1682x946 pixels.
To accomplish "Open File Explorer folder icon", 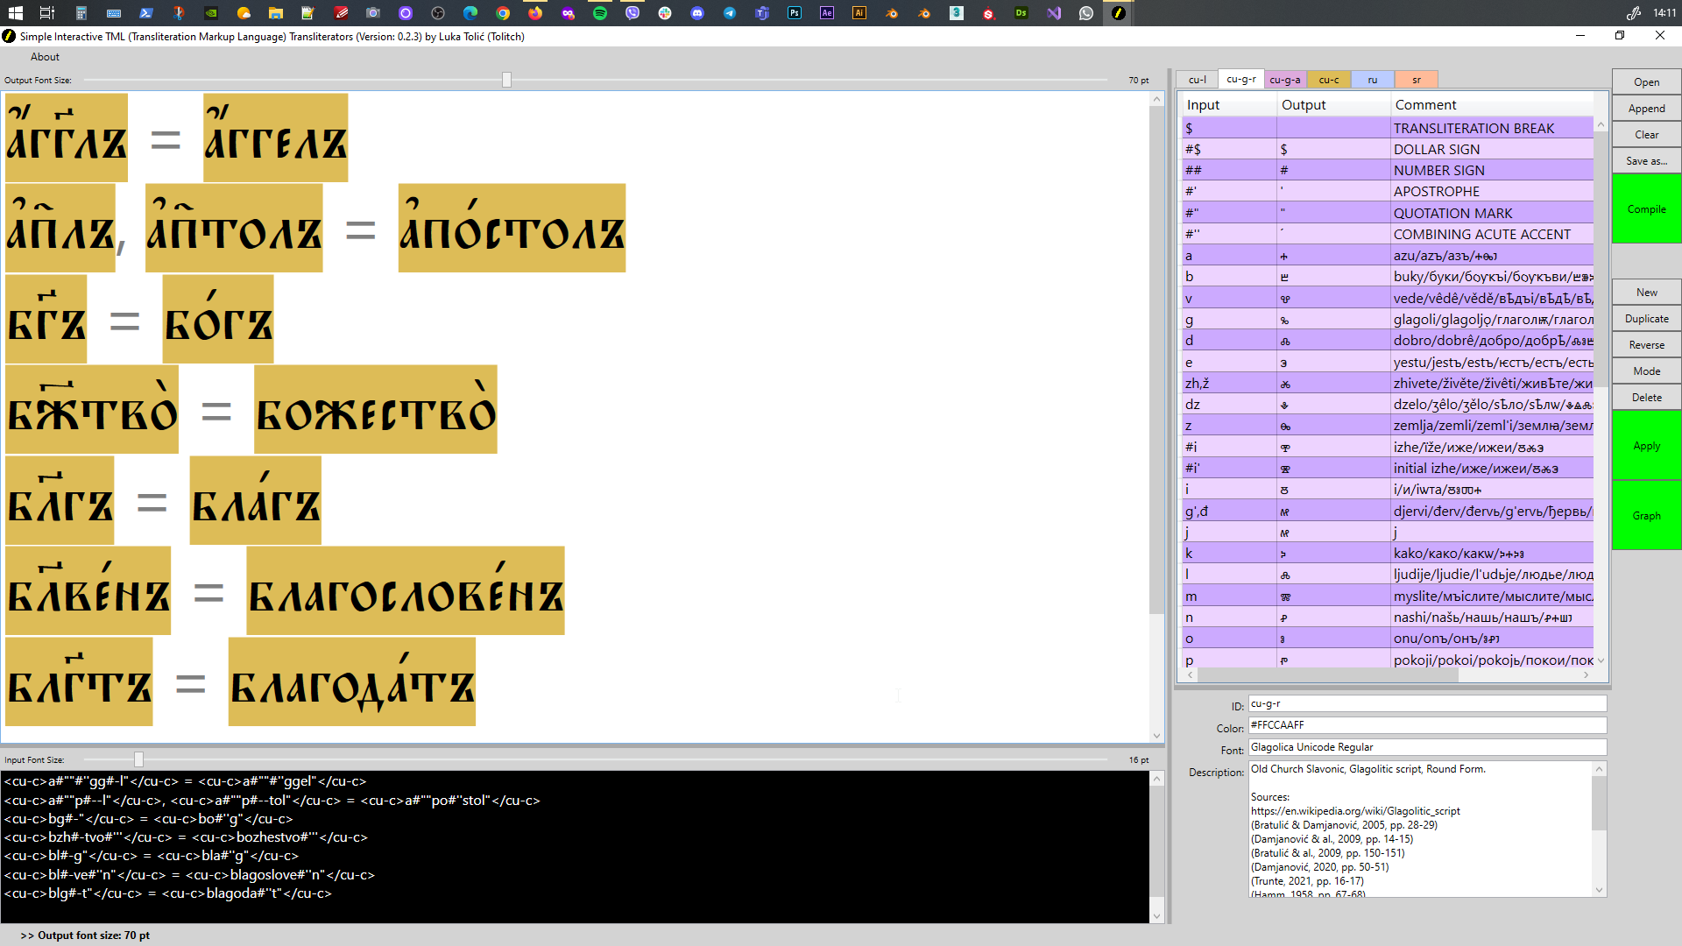I will (x=276, y=13).
